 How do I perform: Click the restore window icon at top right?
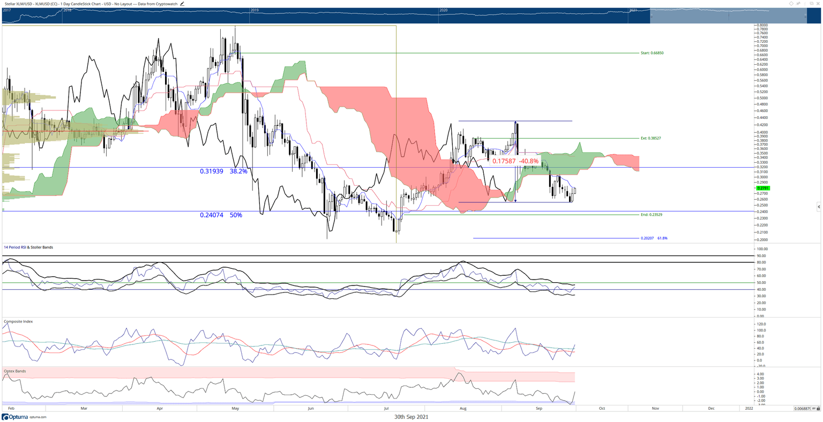pyautogui.click(x=812, y=3)
